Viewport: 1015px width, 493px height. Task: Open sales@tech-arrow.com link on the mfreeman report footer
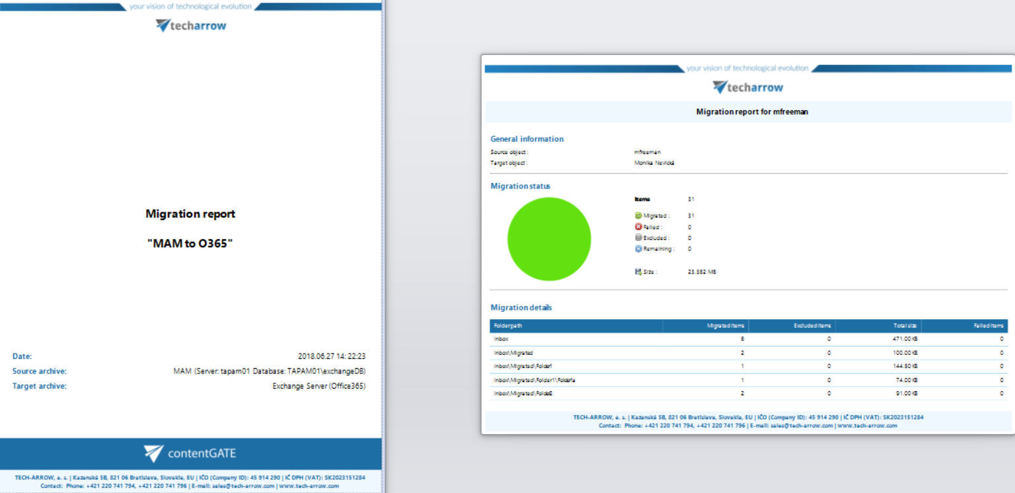pyautogui.click(x=804, y=426)
